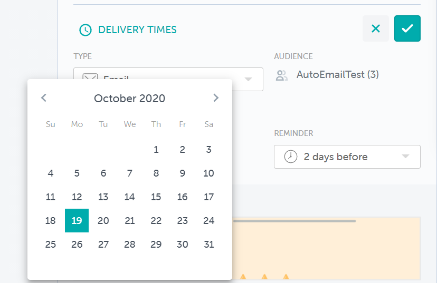Click the October 2020 month title
Image resolution: width=437 pixels, height=283 pixels.
click(x=129, y=99)
